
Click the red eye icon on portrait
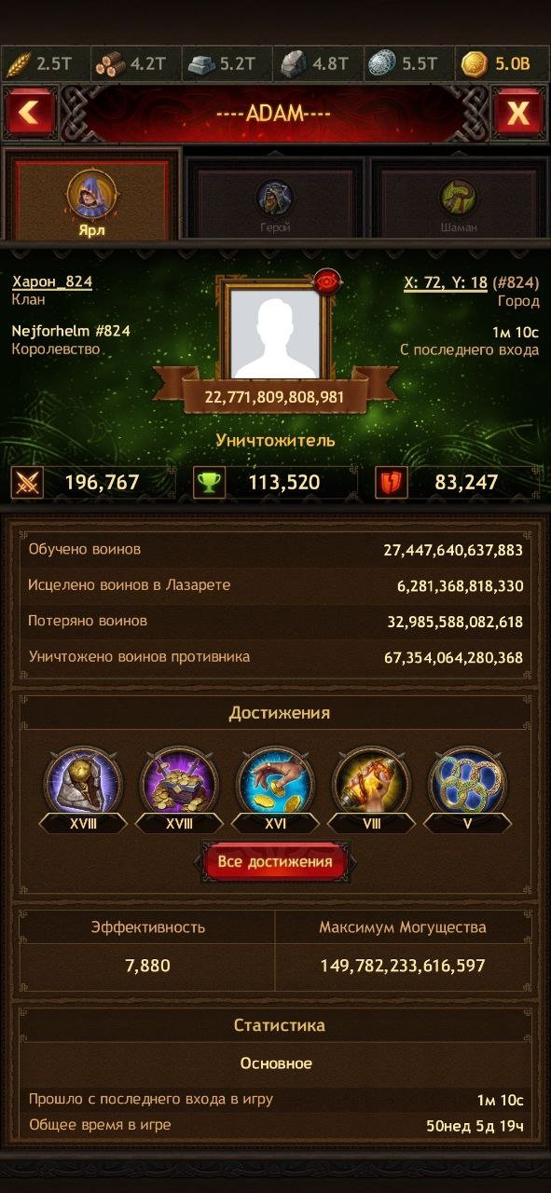click(x=325, y=281)
